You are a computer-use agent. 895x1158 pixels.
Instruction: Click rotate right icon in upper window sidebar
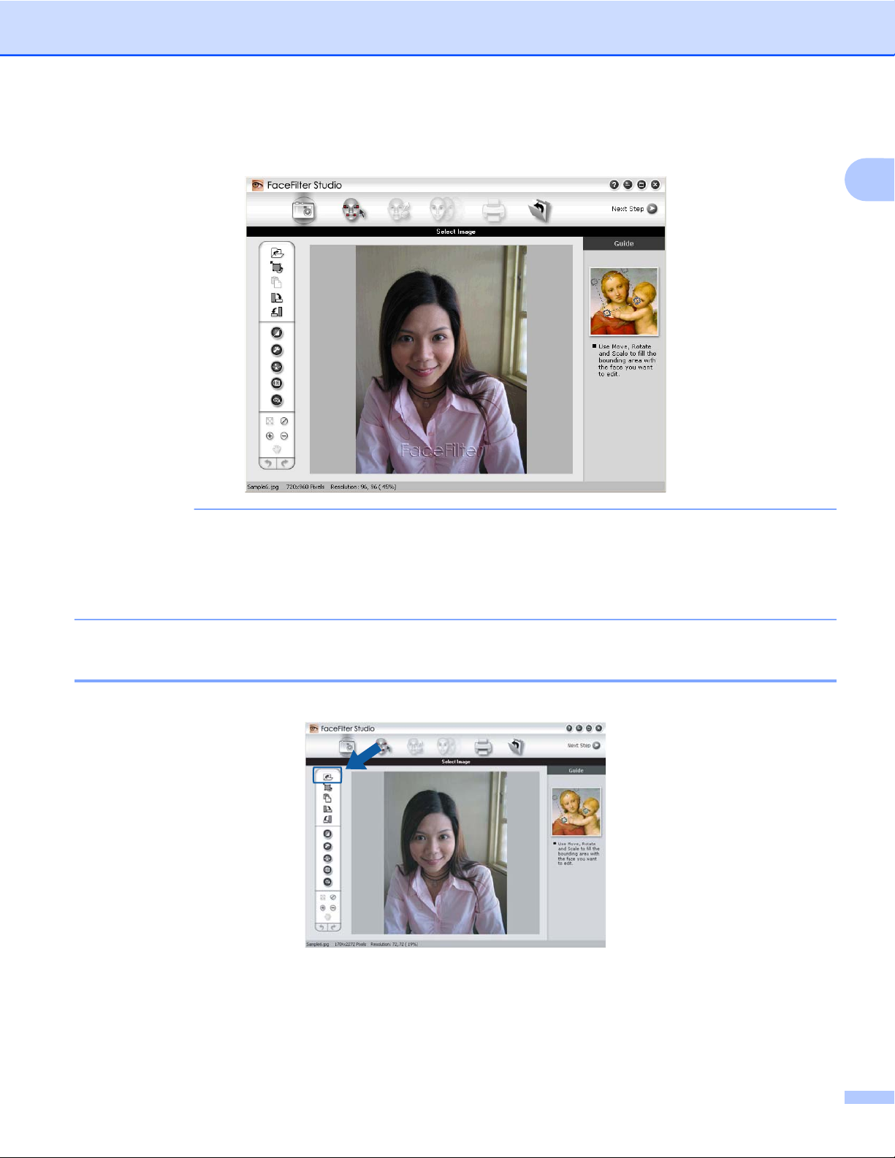click(277, 297)
